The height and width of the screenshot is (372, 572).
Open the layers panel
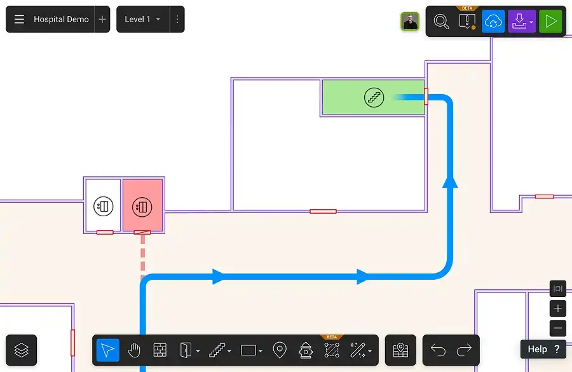click(x=22, y=350)
